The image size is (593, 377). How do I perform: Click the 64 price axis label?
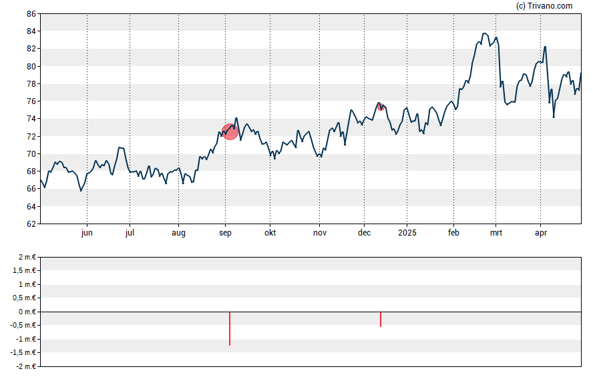pos(31,206)
